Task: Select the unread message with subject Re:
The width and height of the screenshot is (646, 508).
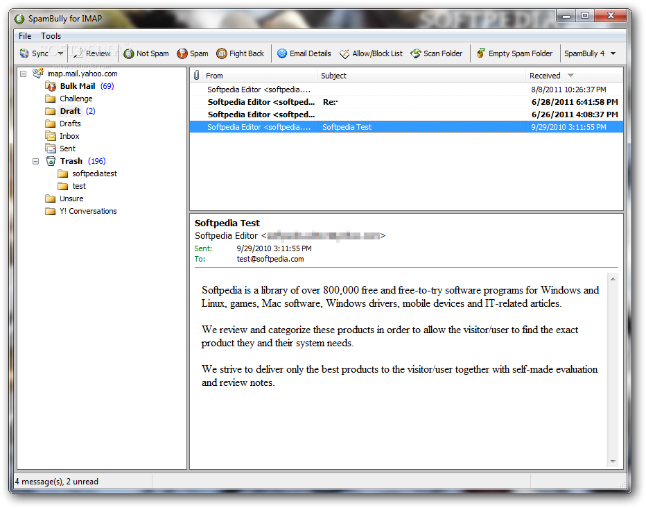Action: [x=406, y=102]
